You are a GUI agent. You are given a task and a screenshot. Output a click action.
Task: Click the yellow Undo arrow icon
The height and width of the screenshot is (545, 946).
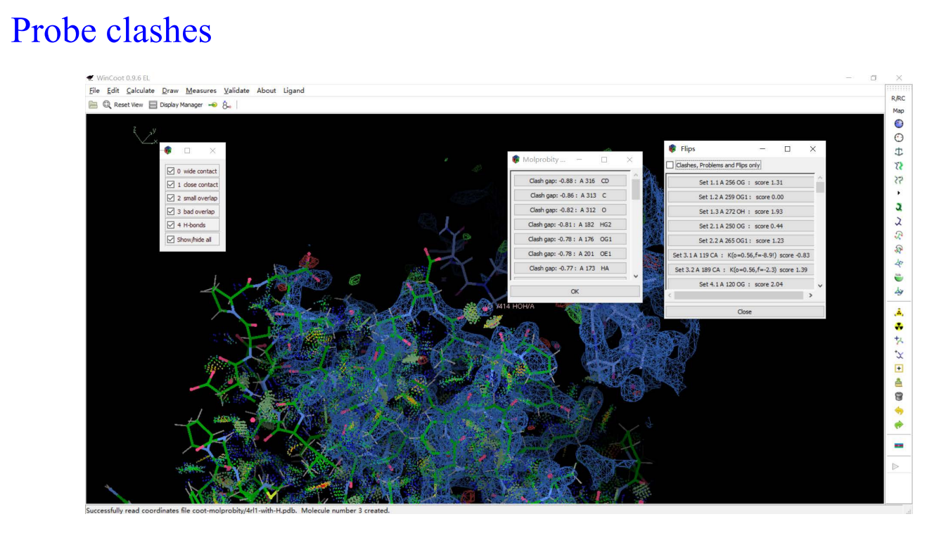(898, 411)
